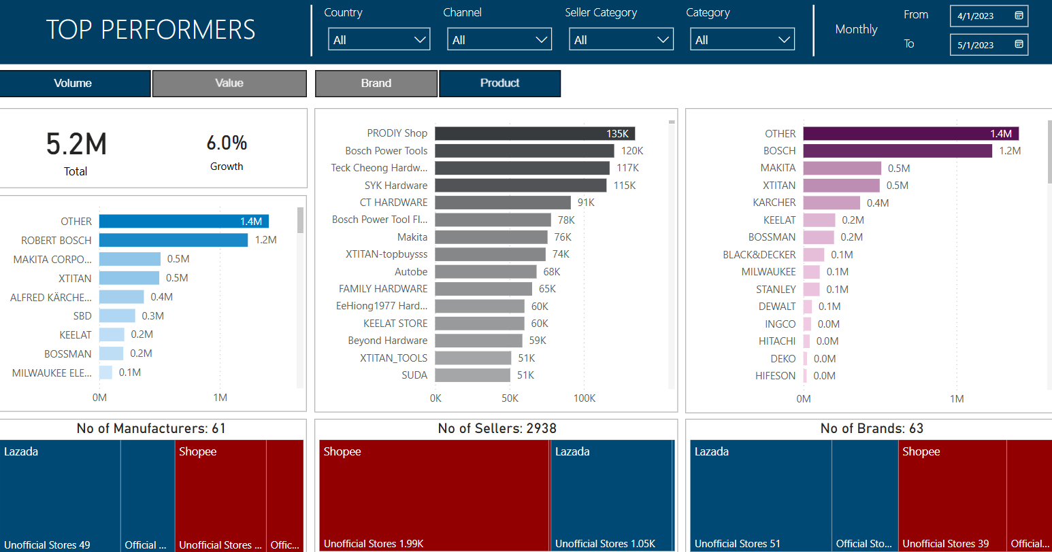1052x552 pixels.
Task: Open the calendar picker for the From date
Action: (x=1017, y=15)
